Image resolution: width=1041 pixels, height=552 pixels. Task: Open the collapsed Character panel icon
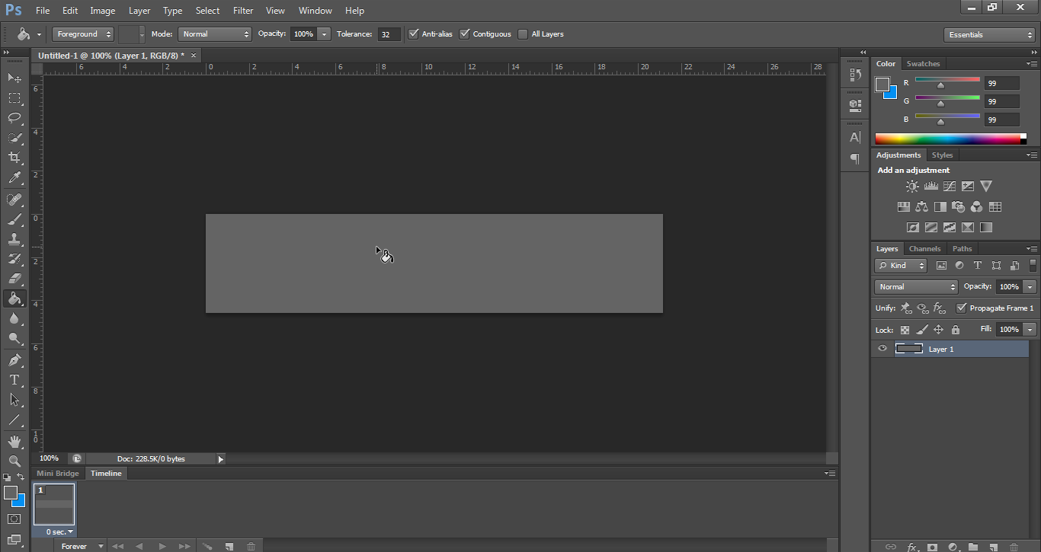[855, 137]
